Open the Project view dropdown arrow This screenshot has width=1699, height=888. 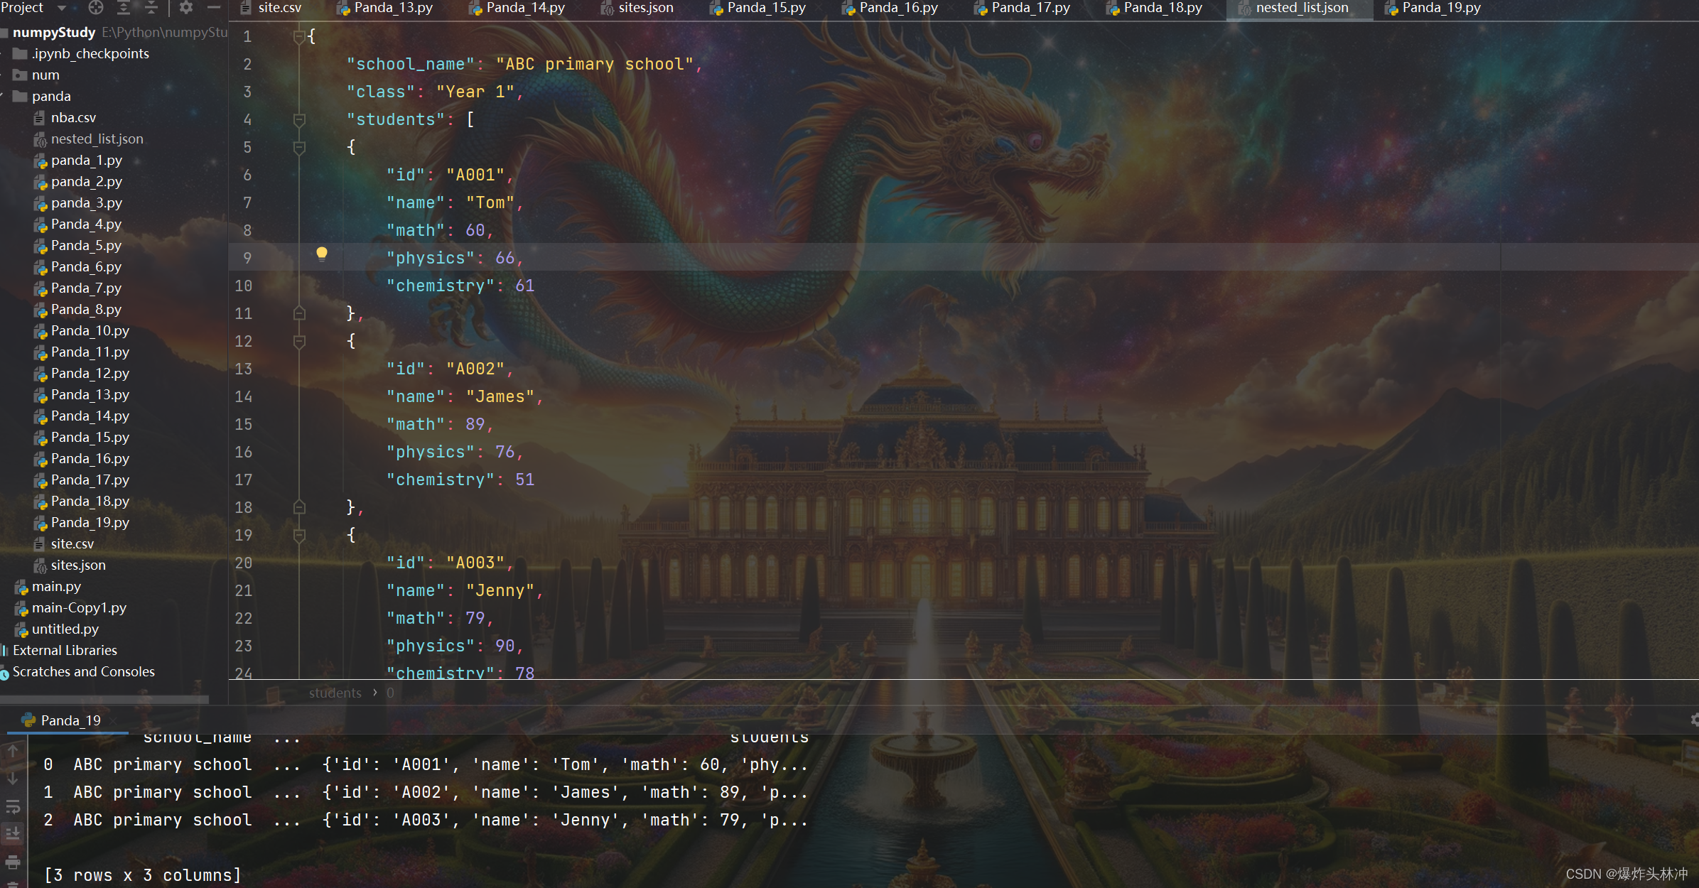(62, 8)
